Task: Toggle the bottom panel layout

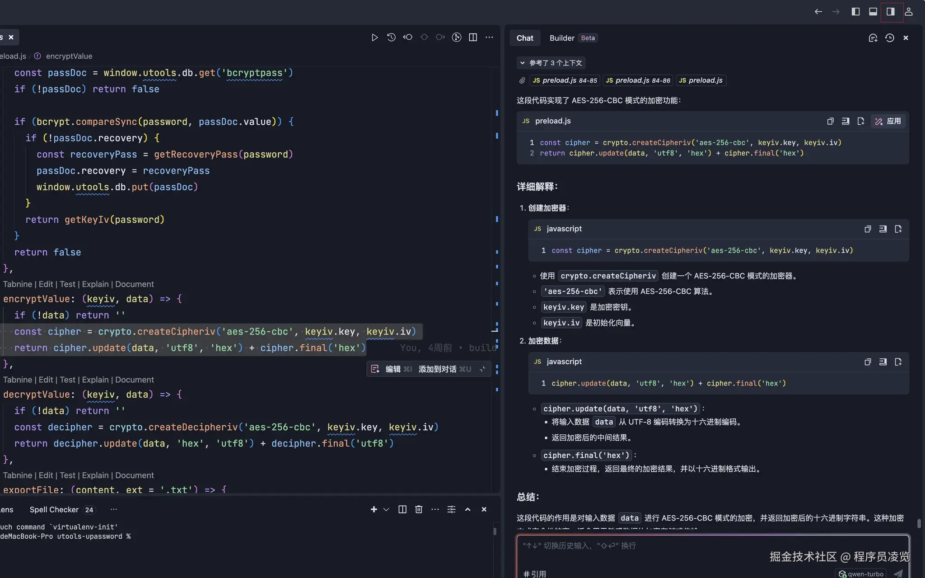Action: (x=873, y=12)
